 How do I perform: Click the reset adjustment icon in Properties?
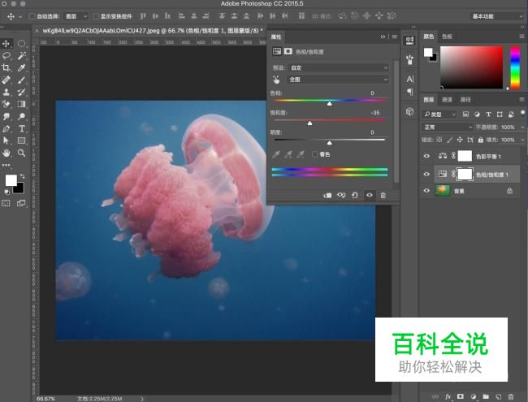coord(355,195)
